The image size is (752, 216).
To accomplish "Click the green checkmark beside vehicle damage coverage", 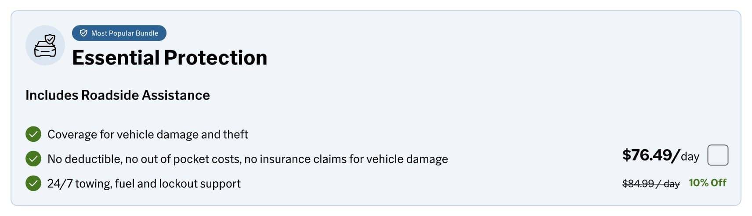I will (33, 134).
